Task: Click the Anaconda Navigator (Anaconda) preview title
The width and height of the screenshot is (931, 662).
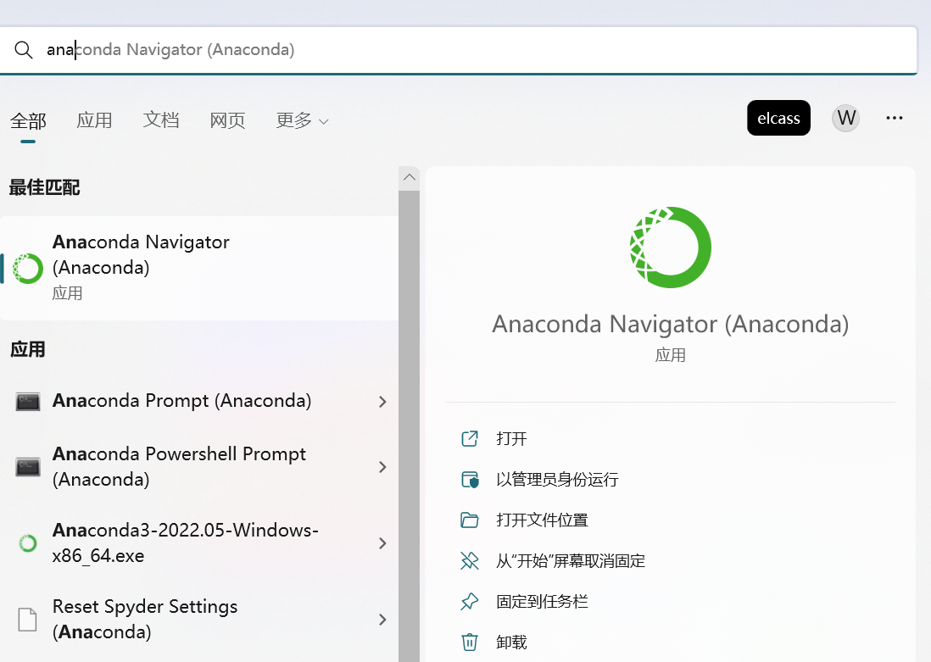Action: coord(671,324)
